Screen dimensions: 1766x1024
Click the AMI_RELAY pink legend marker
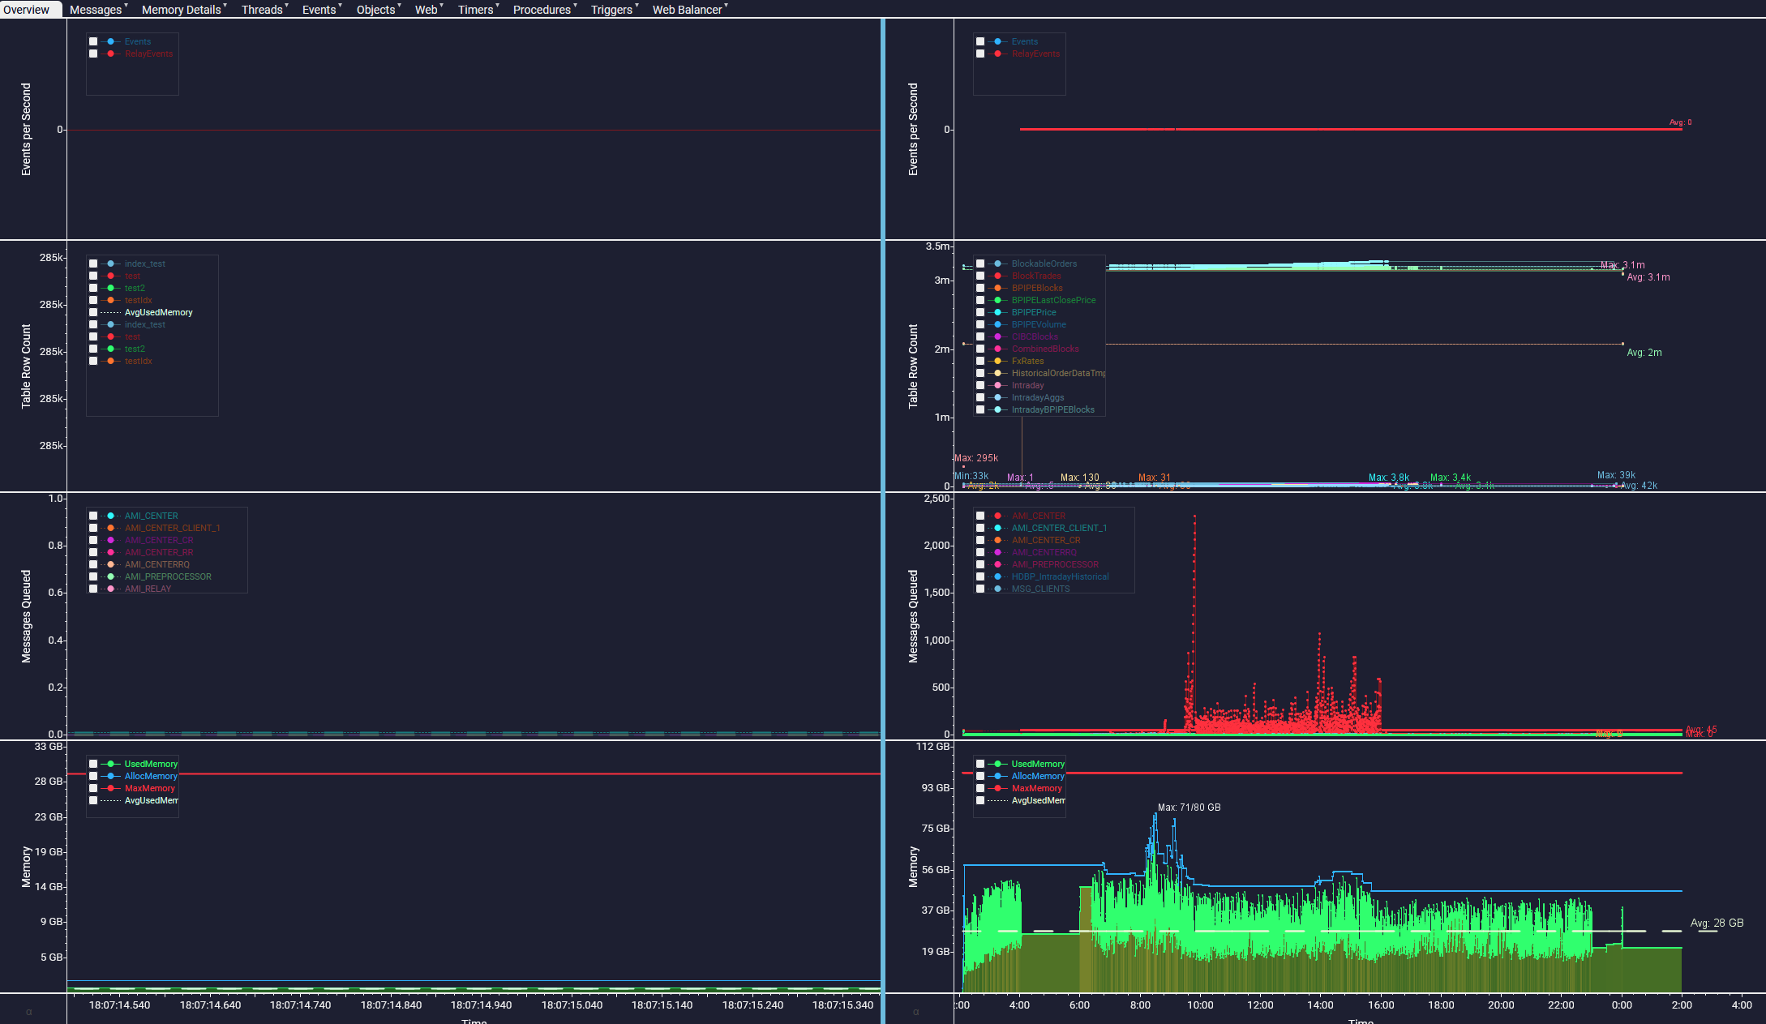pyautogui.click(x=110, y=589)
